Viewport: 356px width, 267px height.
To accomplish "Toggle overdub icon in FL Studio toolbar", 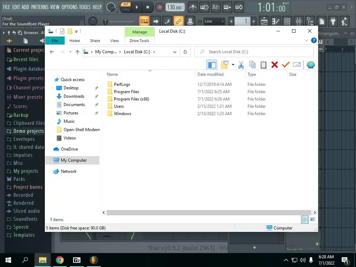I will [227, 7].
